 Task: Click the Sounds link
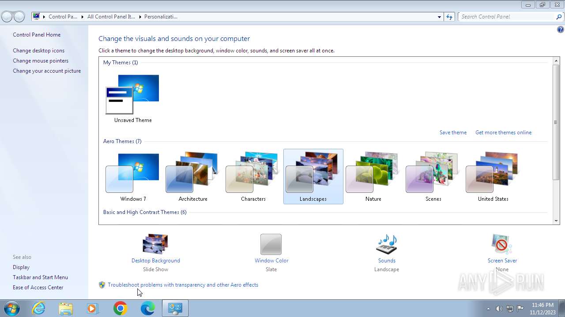coord(387,261)
